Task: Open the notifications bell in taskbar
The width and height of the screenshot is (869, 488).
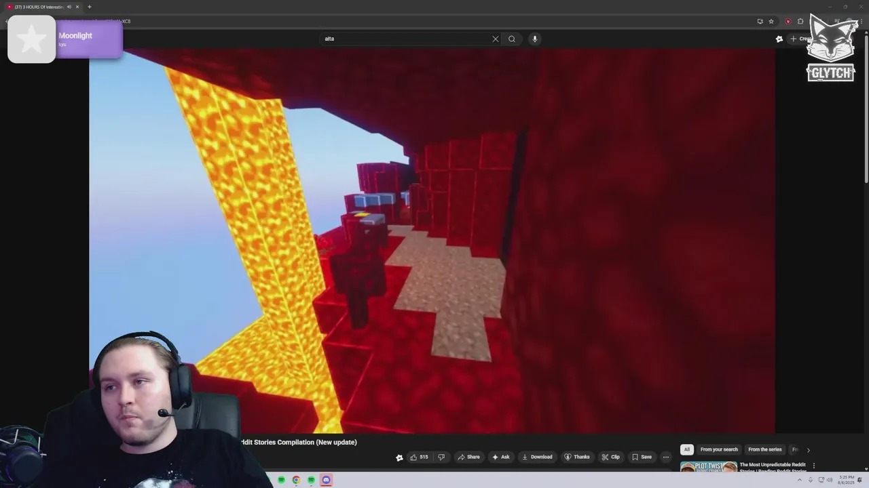Action: (860, 480)
